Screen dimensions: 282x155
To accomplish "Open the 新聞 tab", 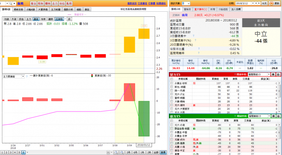I will (x=213, y=9).
